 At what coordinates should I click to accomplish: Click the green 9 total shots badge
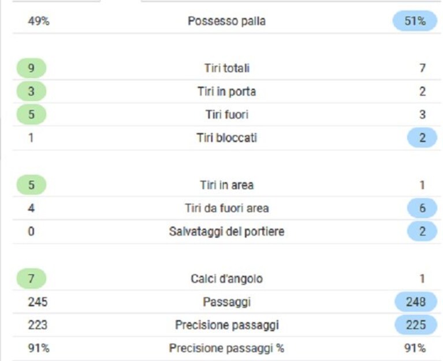(x=31, y=68)
